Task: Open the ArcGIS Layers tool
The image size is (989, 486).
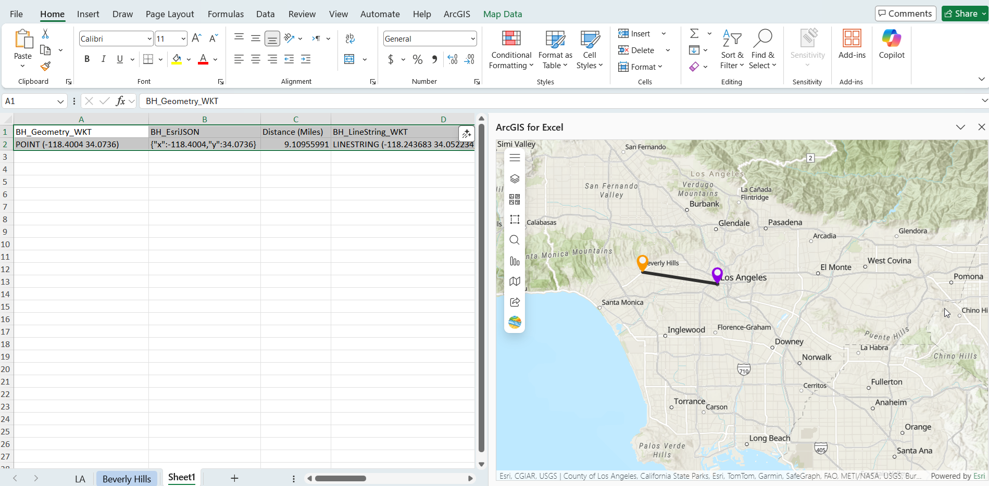Action: coord(515,178)
